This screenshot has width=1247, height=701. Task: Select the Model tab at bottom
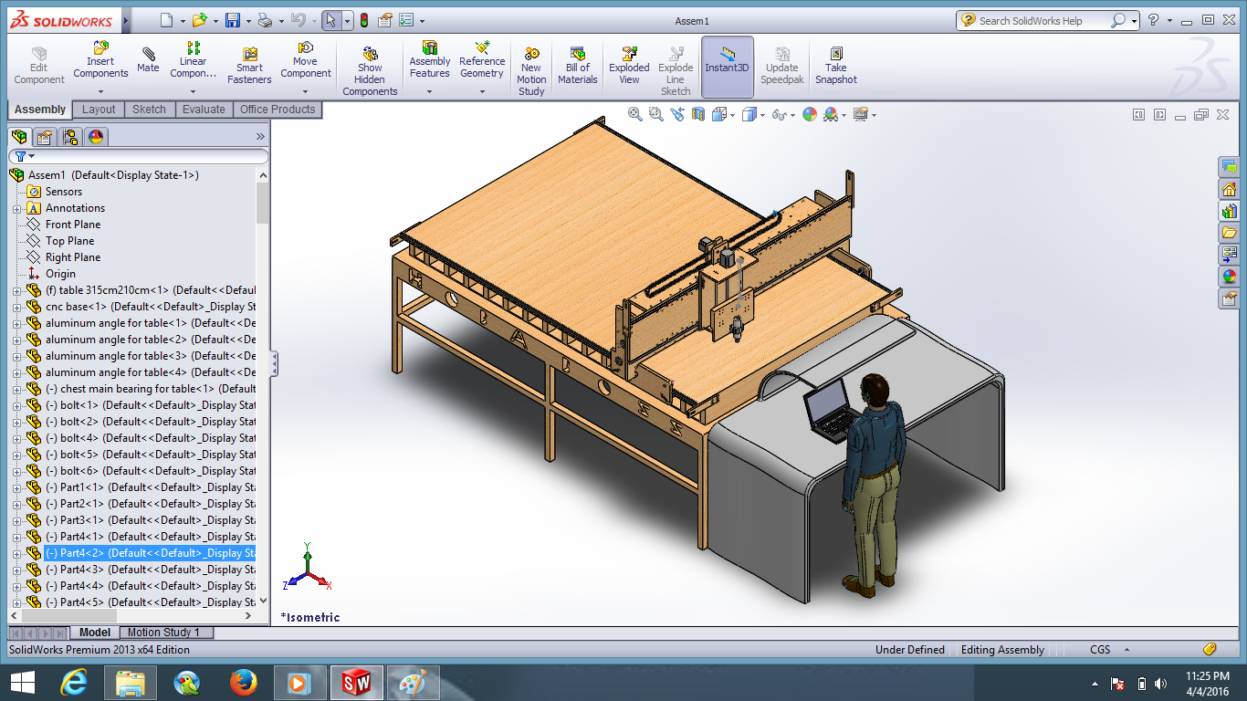(95, 632)
